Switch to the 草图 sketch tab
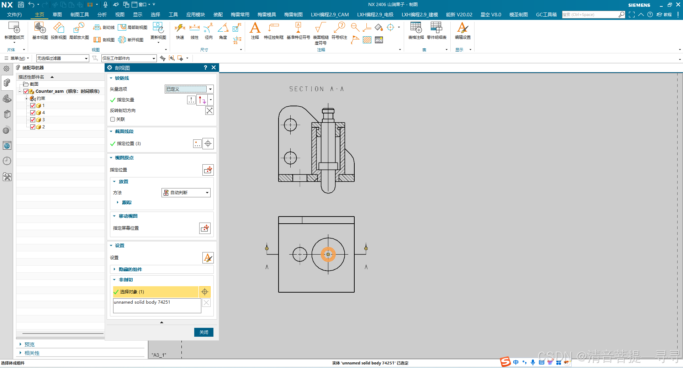The width and height of the screenshot is (683, 368). (57, 15)
